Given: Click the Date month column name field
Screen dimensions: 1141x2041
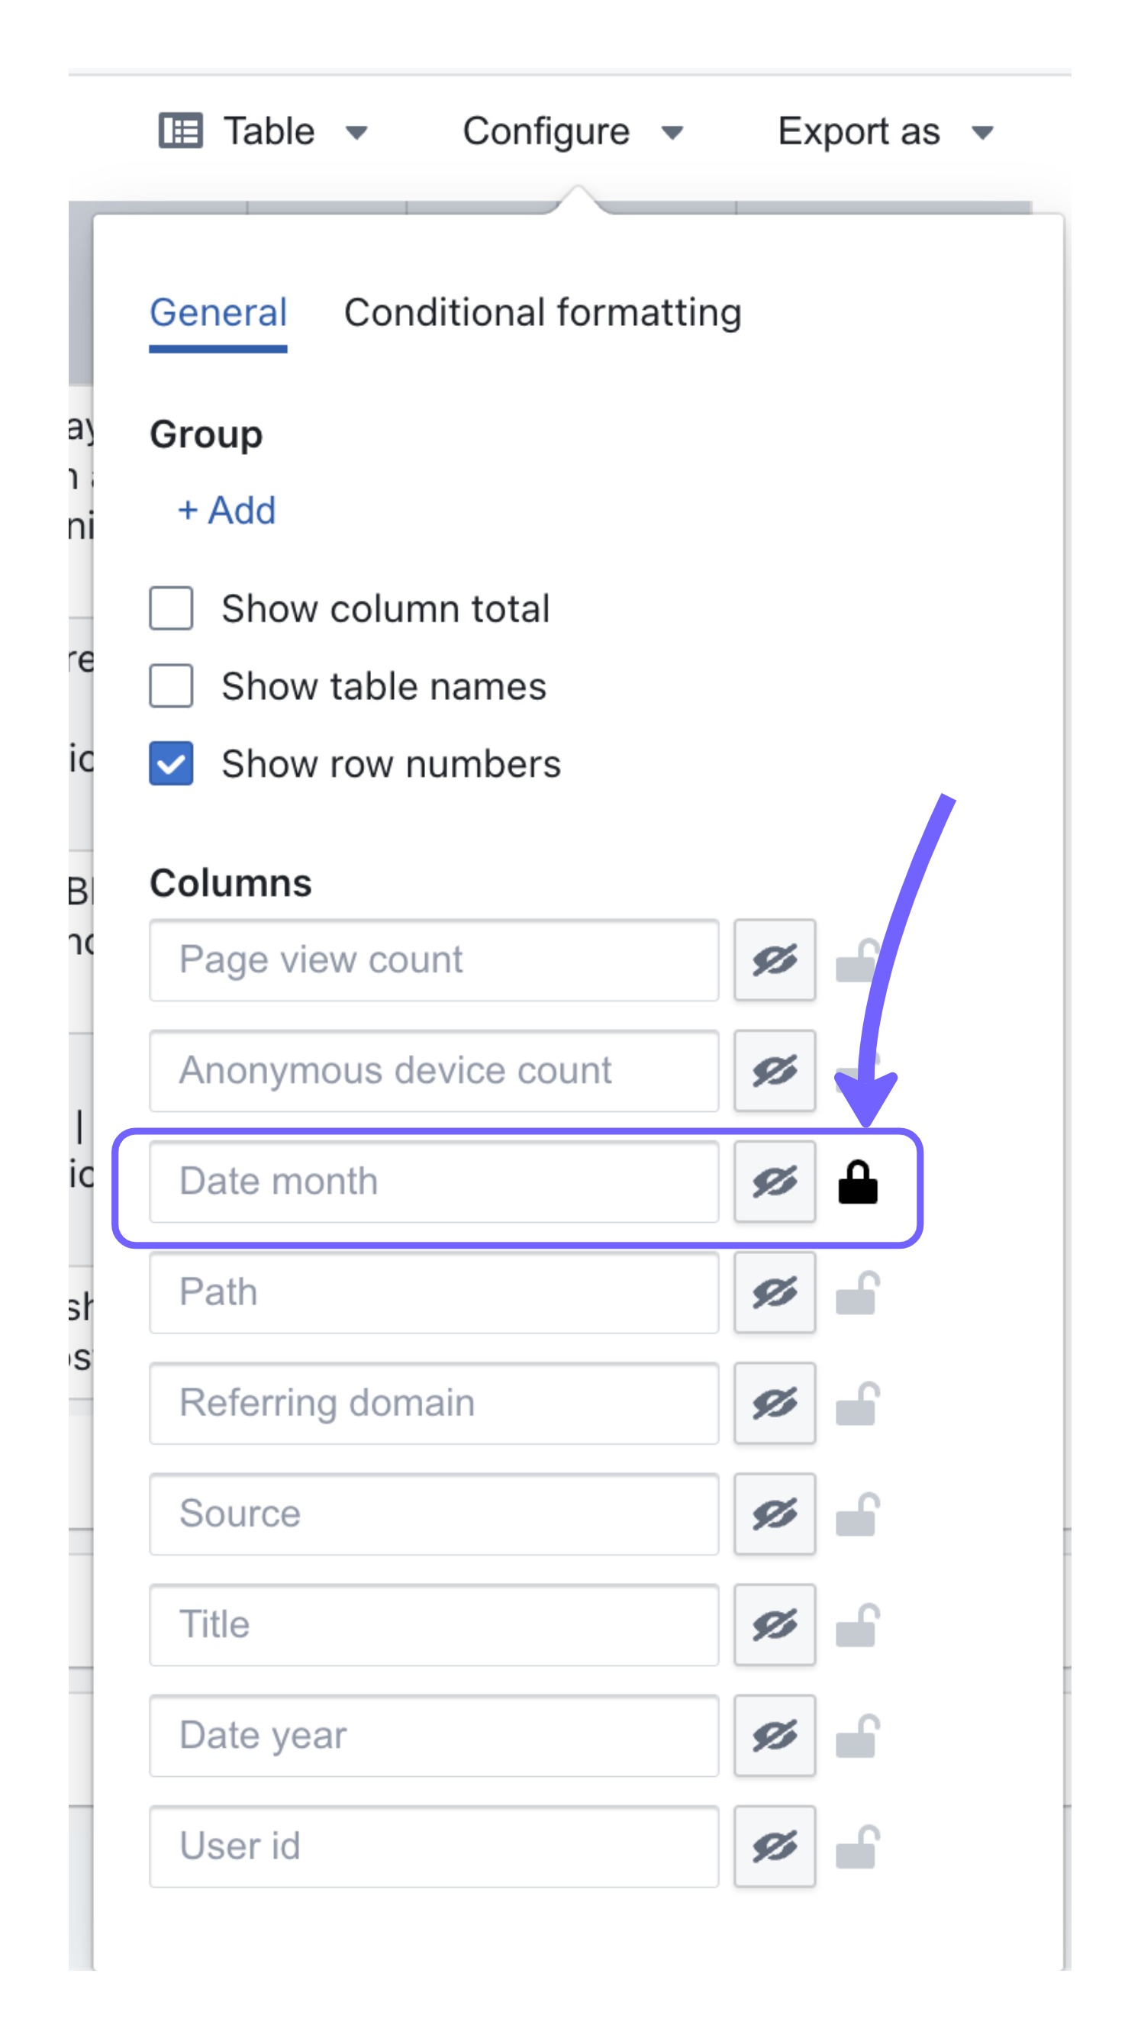Looking at the screenshot, I should (x=434, y=1182).
